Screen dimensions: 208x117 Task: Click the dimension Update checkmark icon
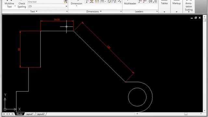(110, 1)
